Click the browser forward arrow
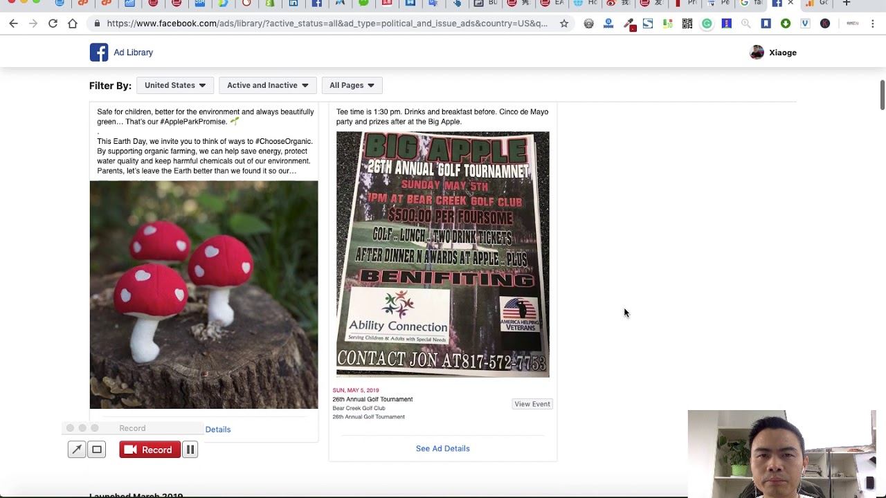Image resolution: width=886 pixels, height=498 pixels. [33, 24]
